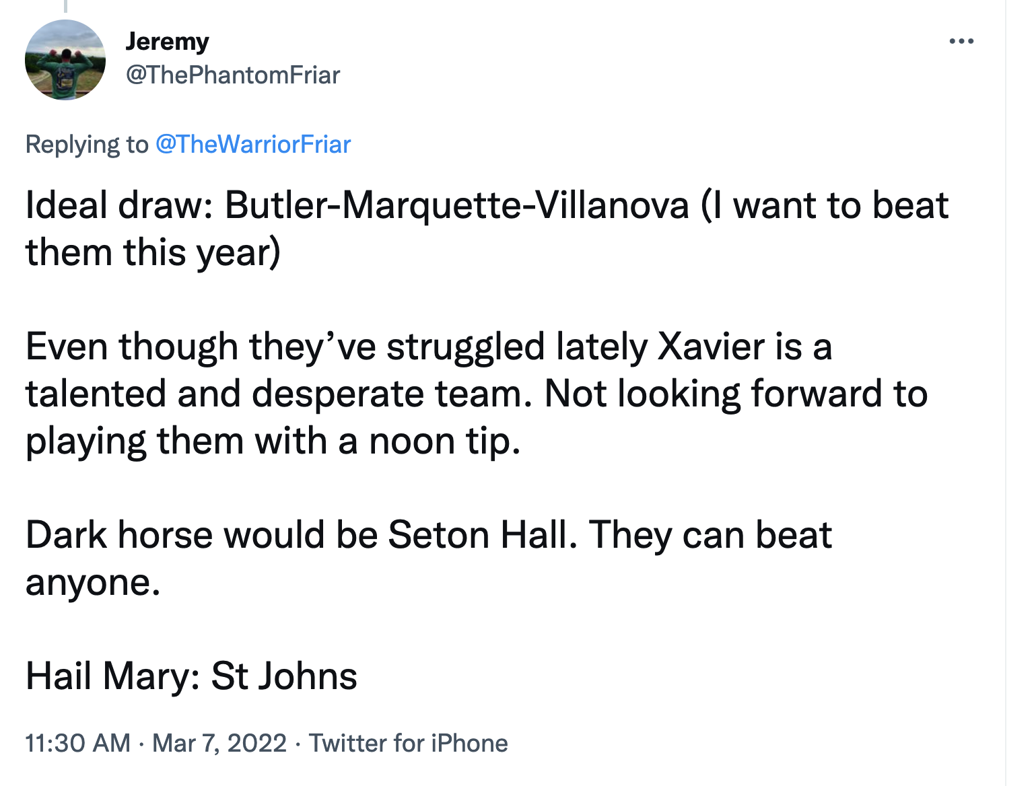Click the Mar 7, 2022 date

(219, 744)
